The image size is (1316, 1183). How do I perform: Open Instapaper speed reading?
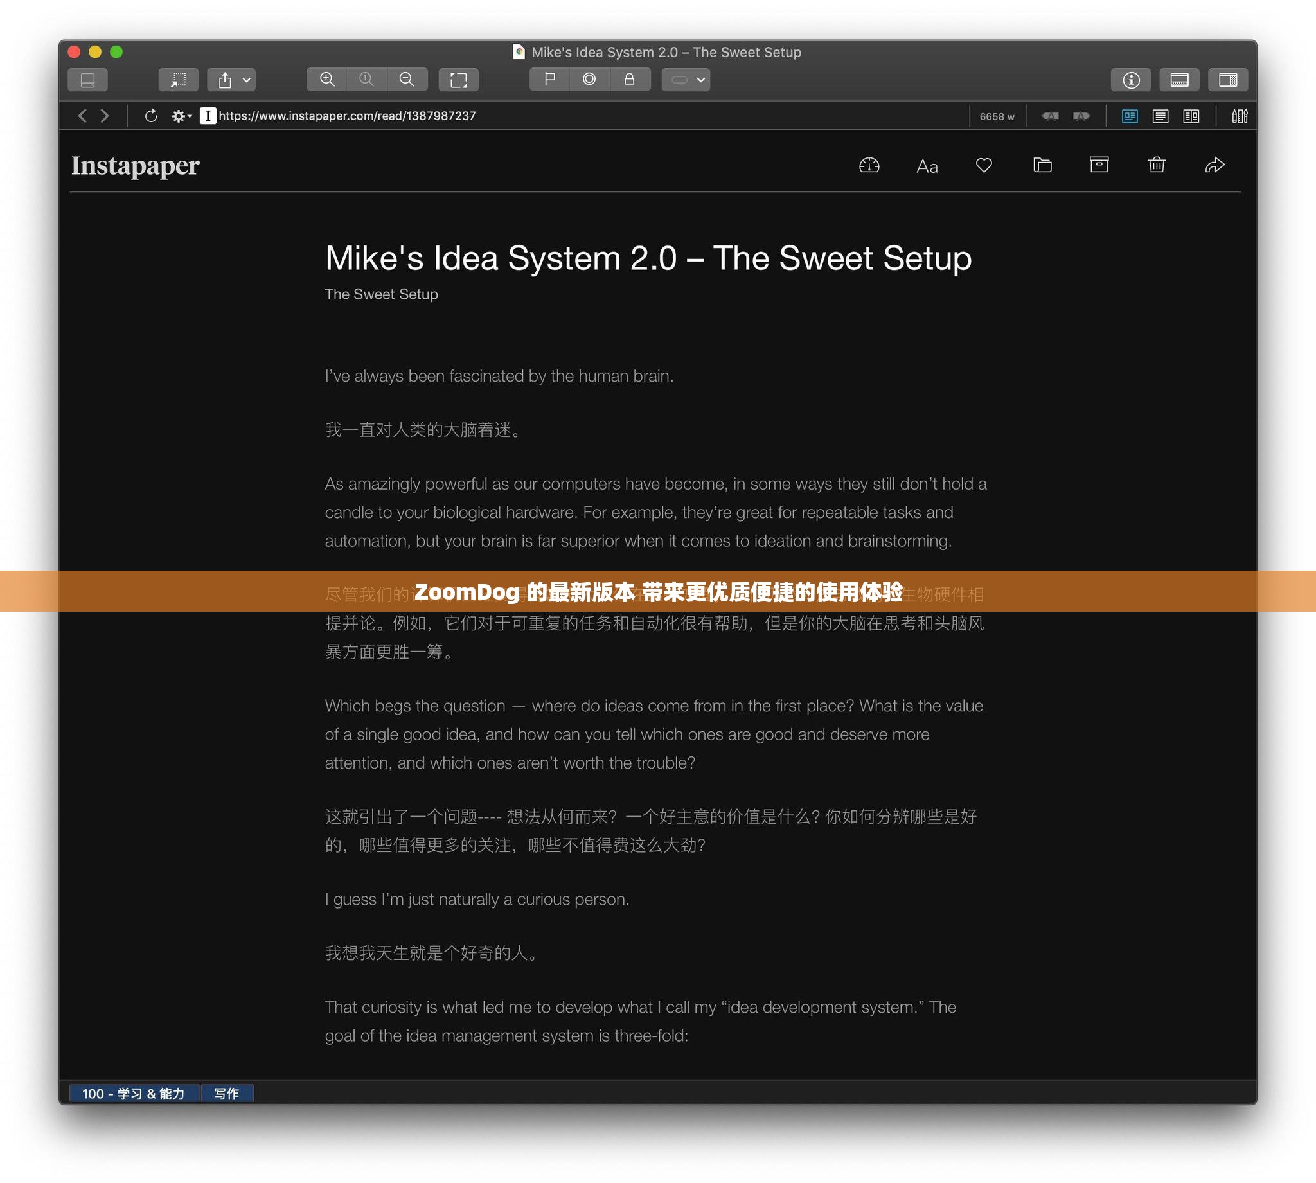(869, 166)
